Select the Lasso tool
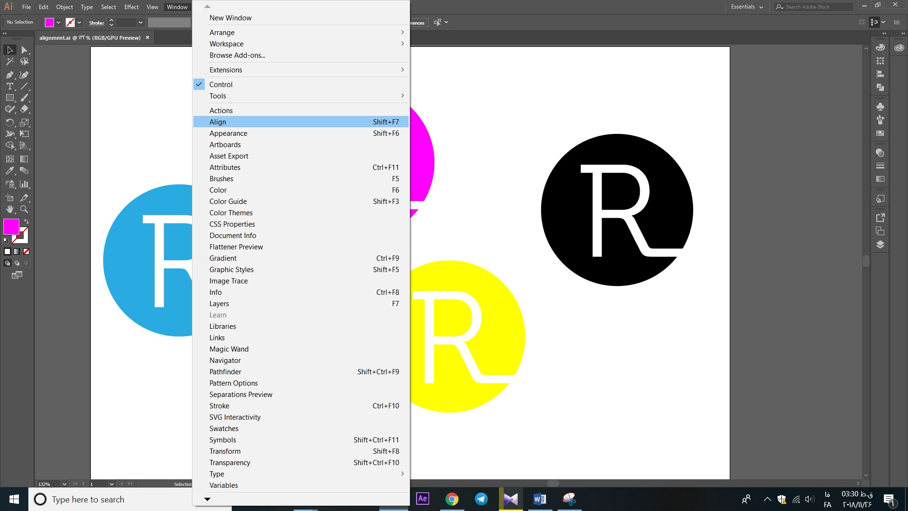 pos(25,62)
